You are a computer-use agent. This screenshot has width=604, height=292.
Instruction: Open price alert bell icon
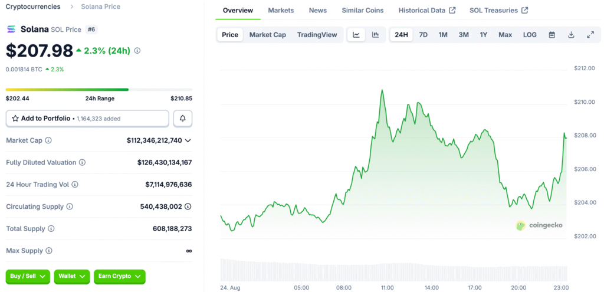point(183,119)
